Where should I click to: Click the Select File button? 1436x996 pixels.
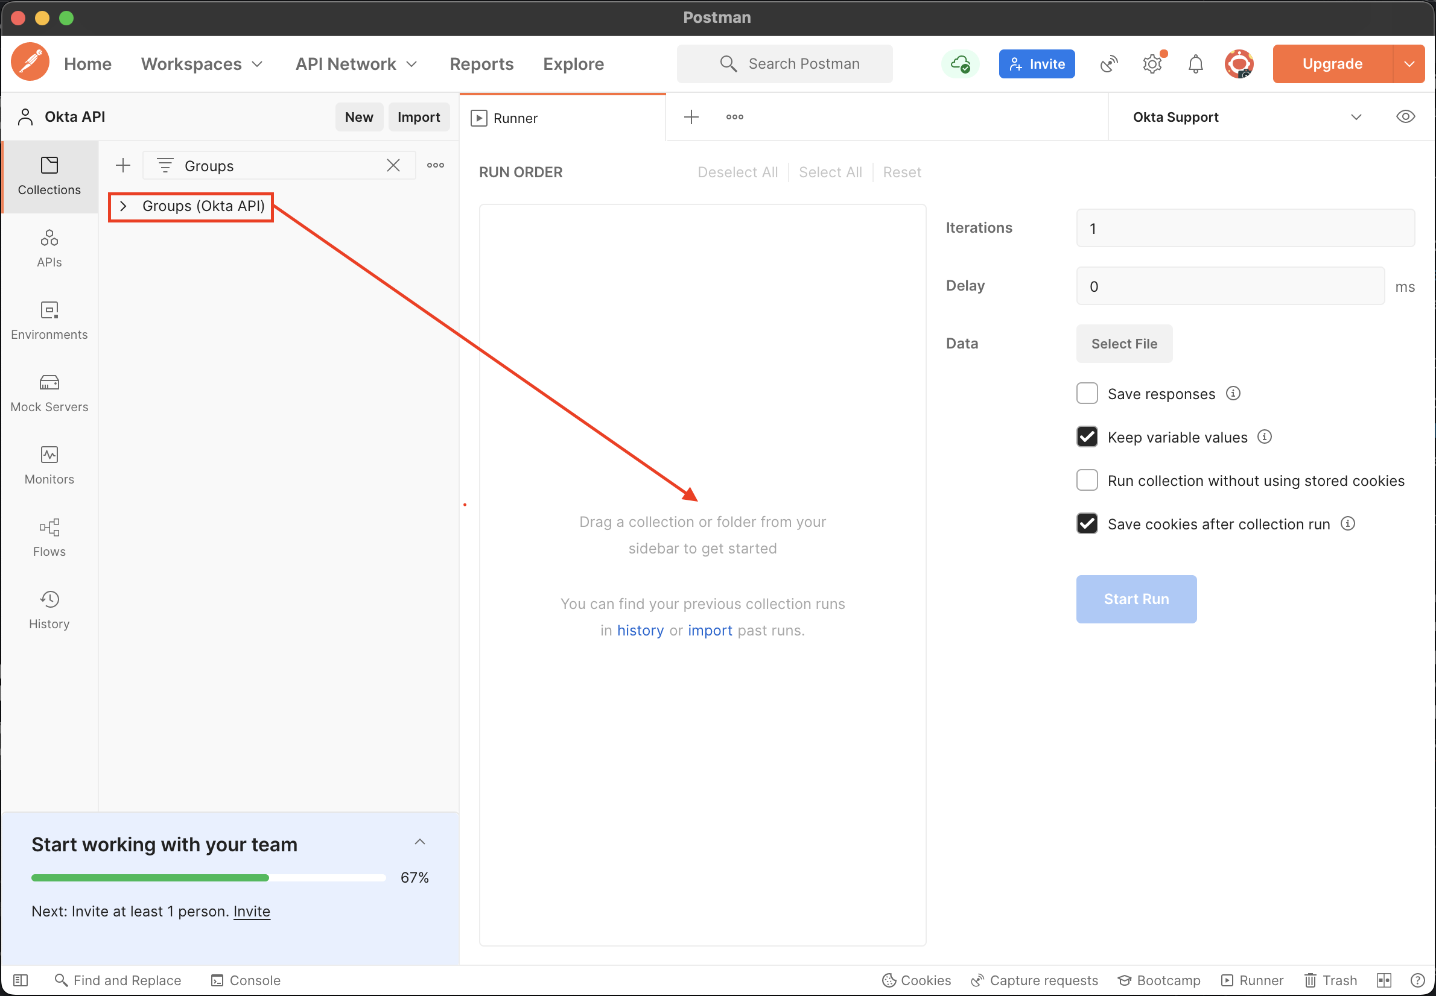(x=1124, y=343)
